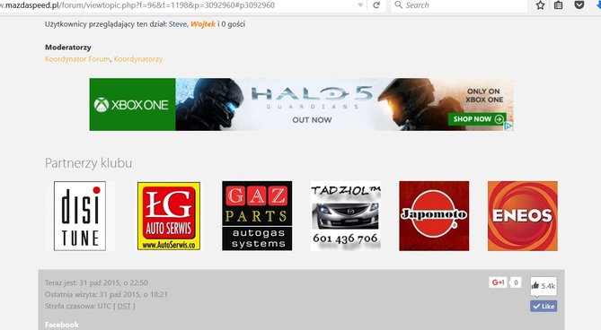Click the Google +1 button
This screenshot has height=330, width=601.
pos(498,282)
